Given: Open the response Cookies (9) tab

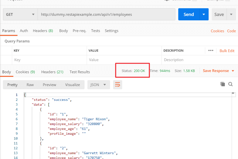Looking at the screenshot, I should pyautogui.click(x=25, y=72).
